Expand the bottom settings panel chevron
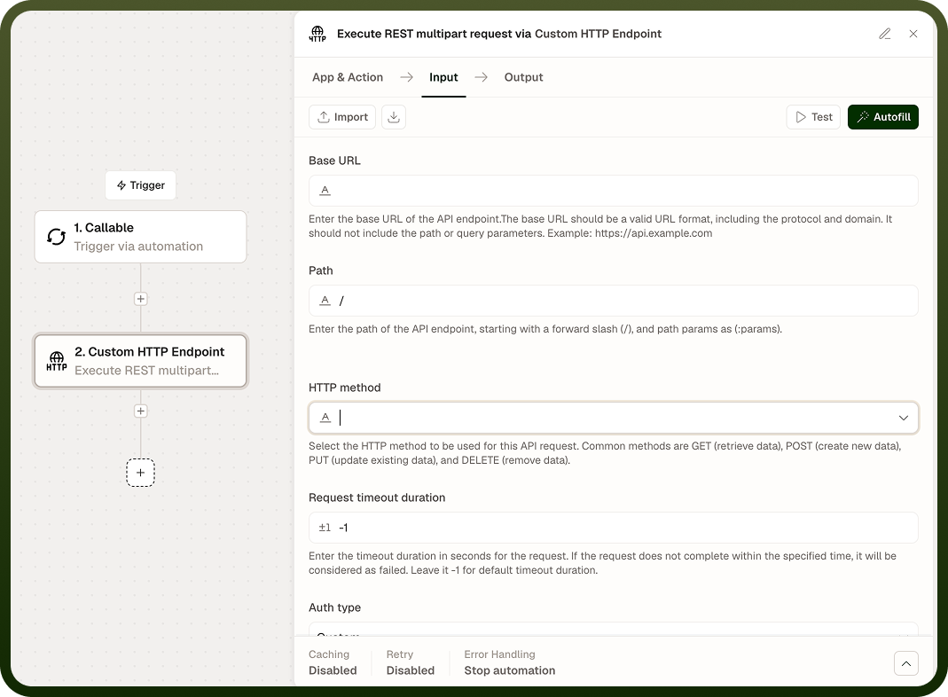This screenshot has width=948, height=697. [x=906, y=663]
